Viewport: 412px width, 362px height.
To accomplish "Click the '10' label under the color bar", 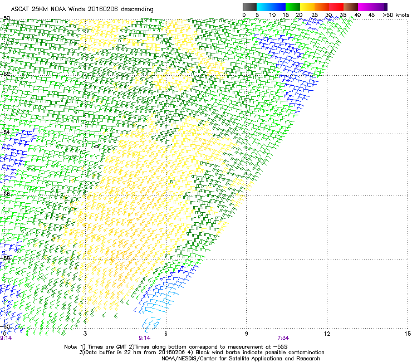I will click(x=272, y=15).
